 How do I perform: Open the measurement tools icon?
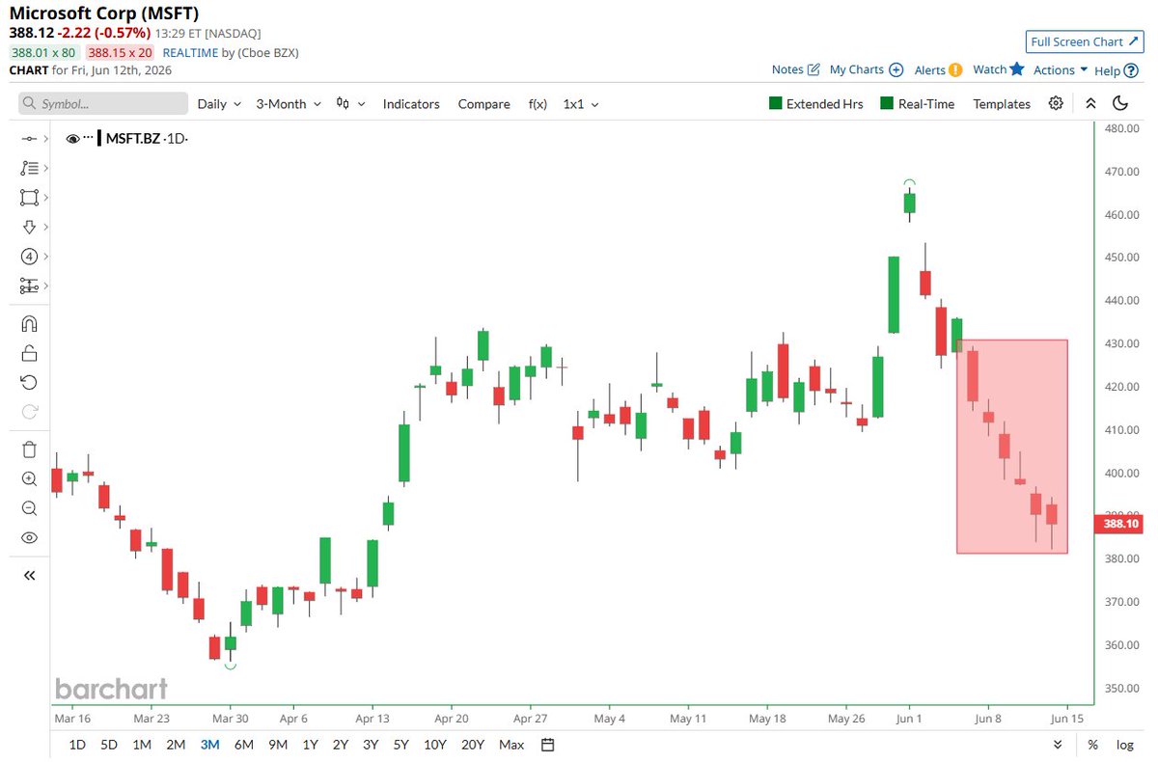click(x=29, y=286)
